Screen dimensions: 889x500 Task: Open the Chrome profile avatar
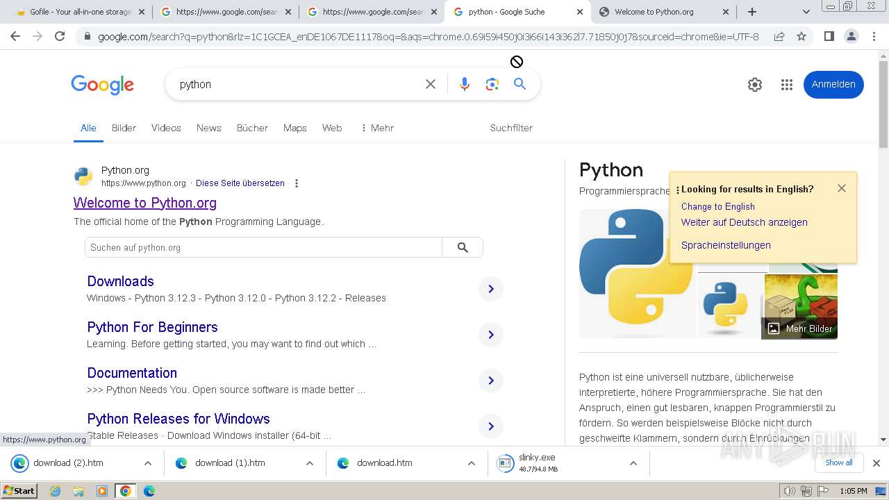[x=851, y=36]
